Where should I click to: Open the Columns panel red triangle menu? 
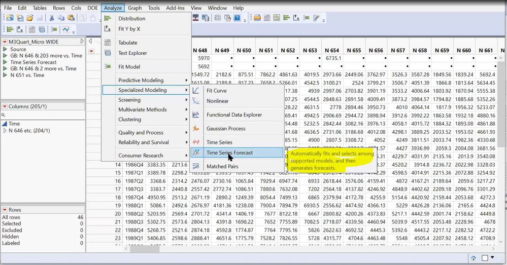click(x=5, y=106)
